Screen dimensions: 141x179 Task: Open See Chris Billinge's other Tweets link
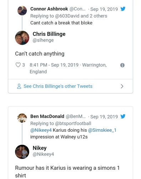coord(58,86)
